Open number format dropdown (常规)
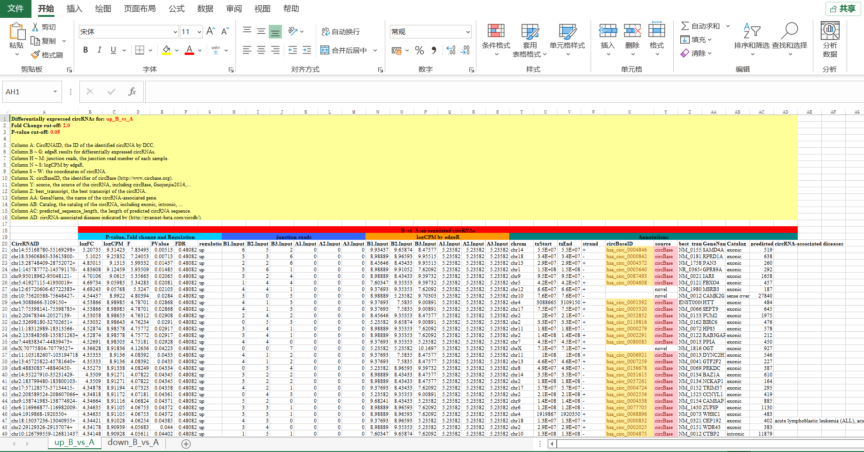864x452 pixels. [x=468, y=31]
